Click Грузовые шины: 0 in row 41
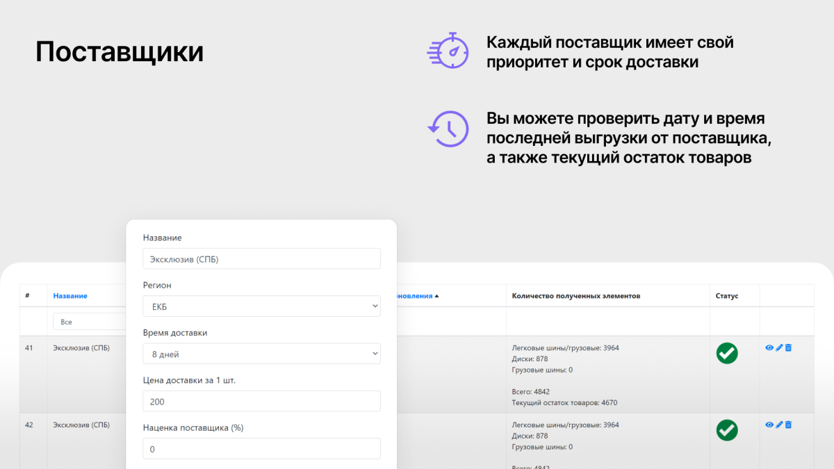 (542, 370)
